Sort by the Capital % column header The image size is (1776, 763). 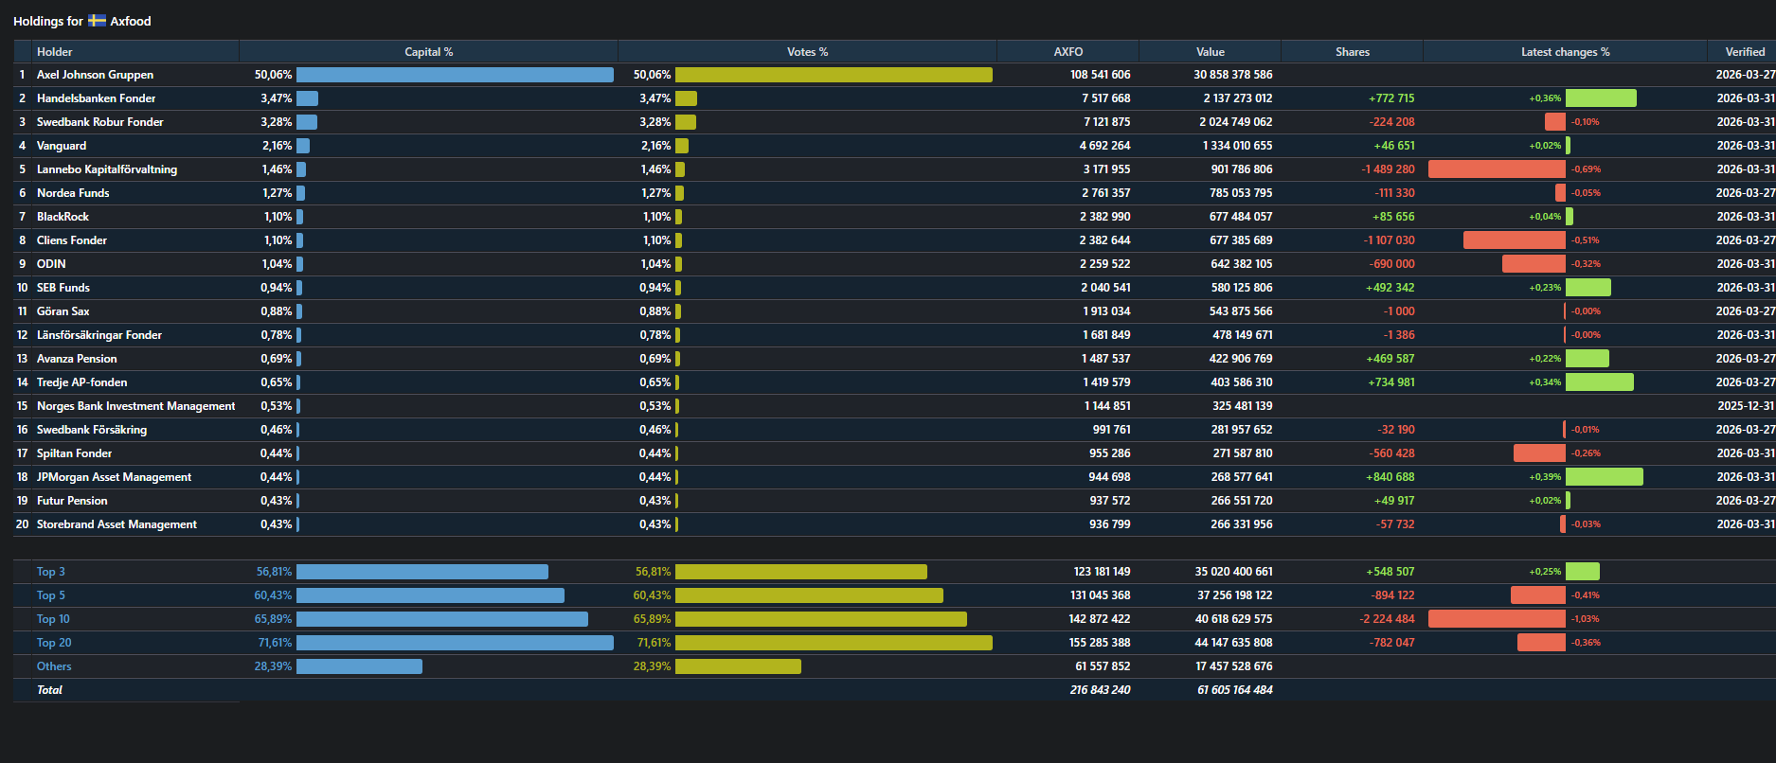[429, 52]
